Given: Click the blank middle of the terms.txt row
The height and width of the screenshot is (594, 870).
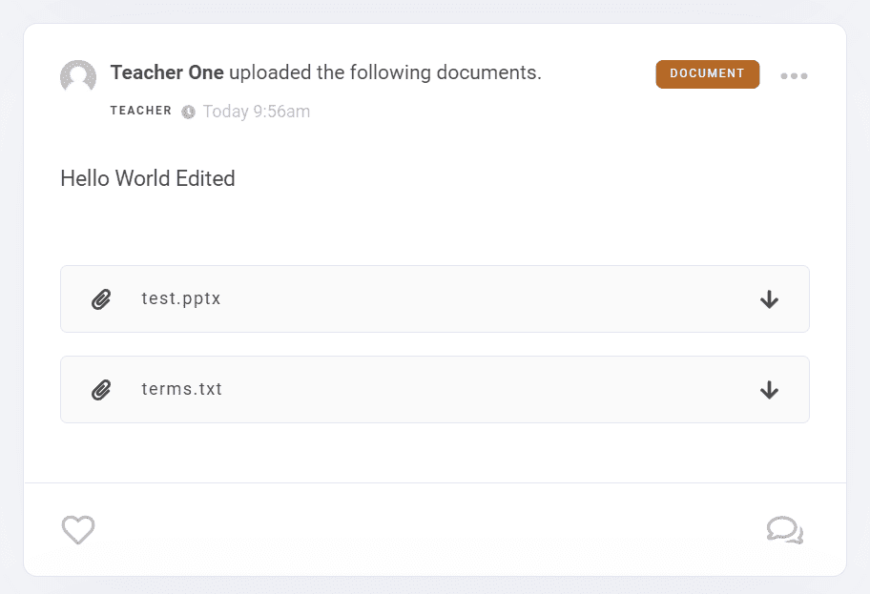Looking at the screenshot, I should (x=477, y=389).
